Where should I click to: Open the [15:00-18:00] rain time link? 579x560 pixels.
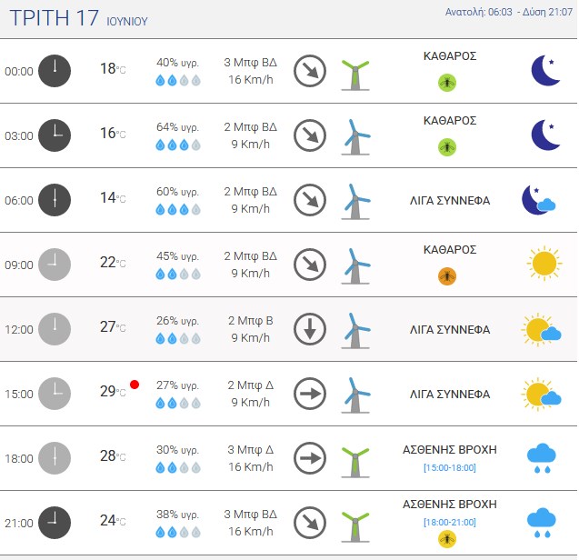[x=450, y=467]
